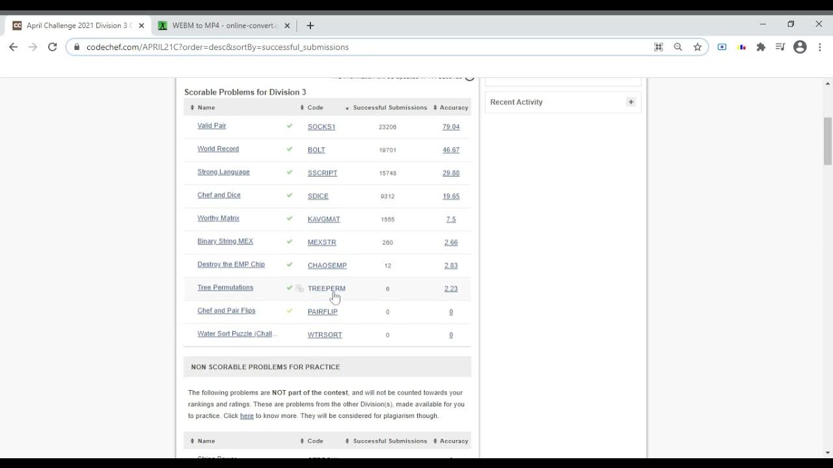Open the Chrome profile avatar
The width and height of the screenshot is (833, 468).
click(800, 47)
